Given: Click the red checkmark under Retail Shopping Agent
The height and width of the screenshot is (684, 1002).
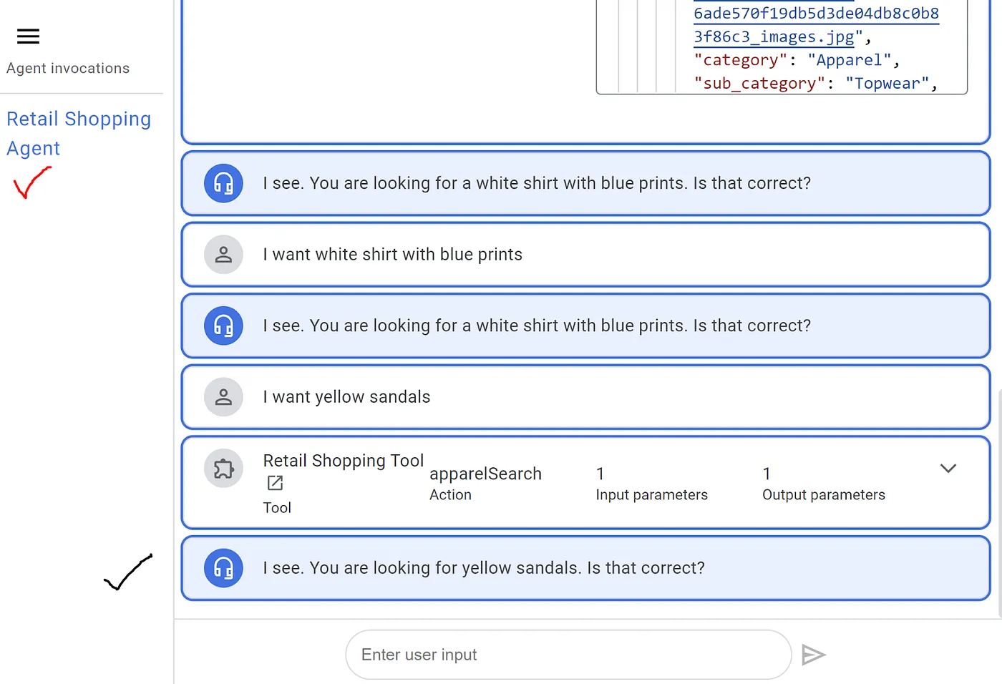Looking at the screenshot, I should tap(31, 182).
